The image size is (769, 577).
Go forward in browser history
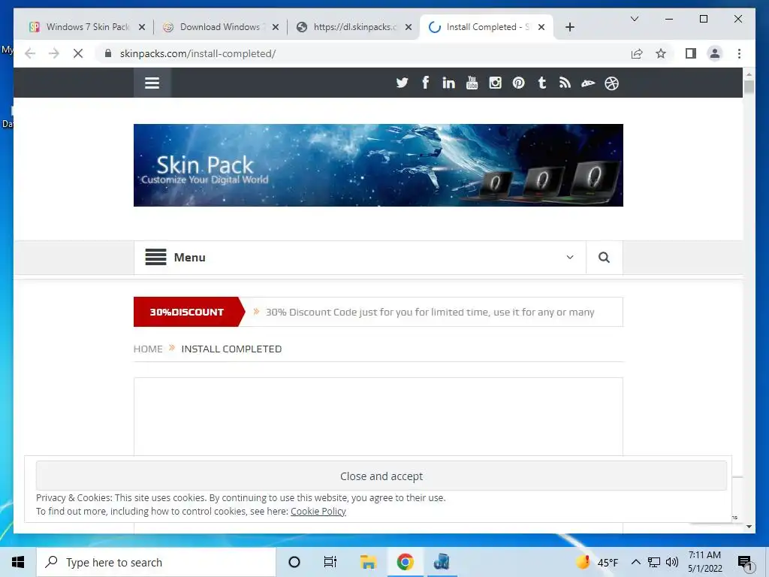[54, 53]
